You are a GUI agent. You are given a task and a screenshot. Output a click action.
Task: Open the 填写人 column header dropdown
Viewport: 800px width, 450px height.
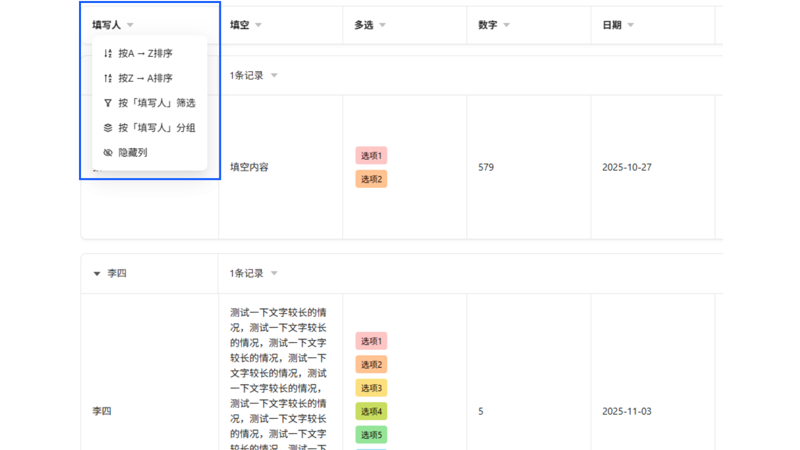(130, 24)
